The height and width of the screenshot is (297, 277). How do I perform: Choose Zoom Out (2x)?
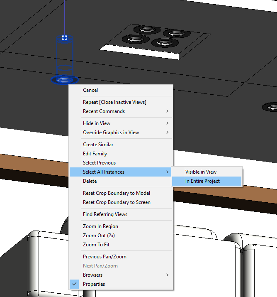click(121, 236)
